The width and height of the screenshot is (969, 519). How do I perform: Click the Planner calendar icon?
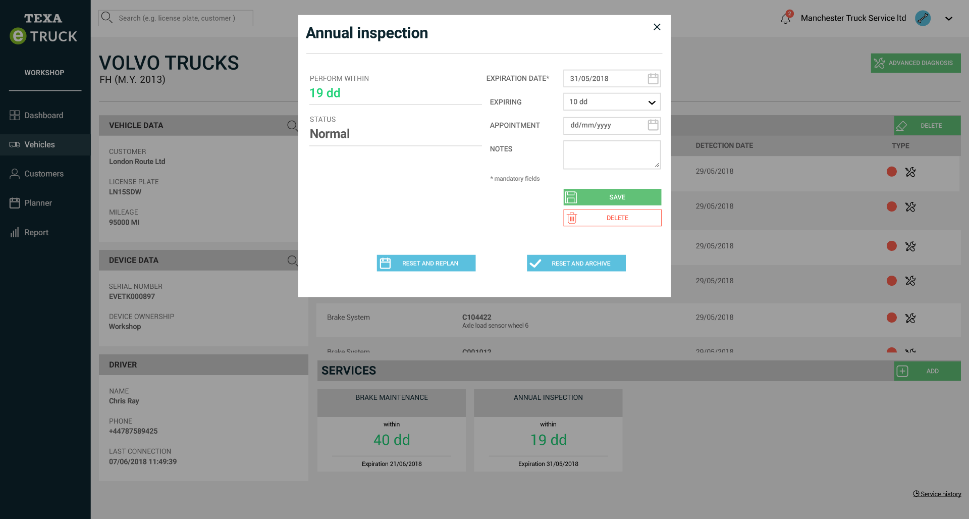pyautogui.click(x=15, y=203)
